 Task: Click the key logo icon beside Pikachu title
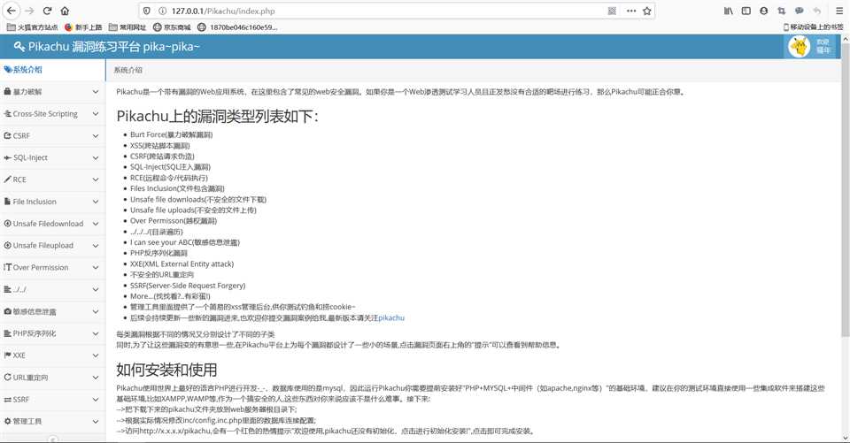pyautogui.click(x=19, y=47)
